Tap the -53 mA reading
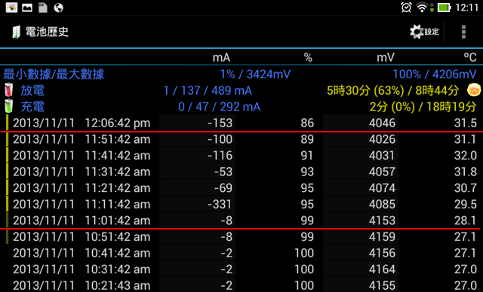This screenshot has height=292, width=483. tap(223, 172)
